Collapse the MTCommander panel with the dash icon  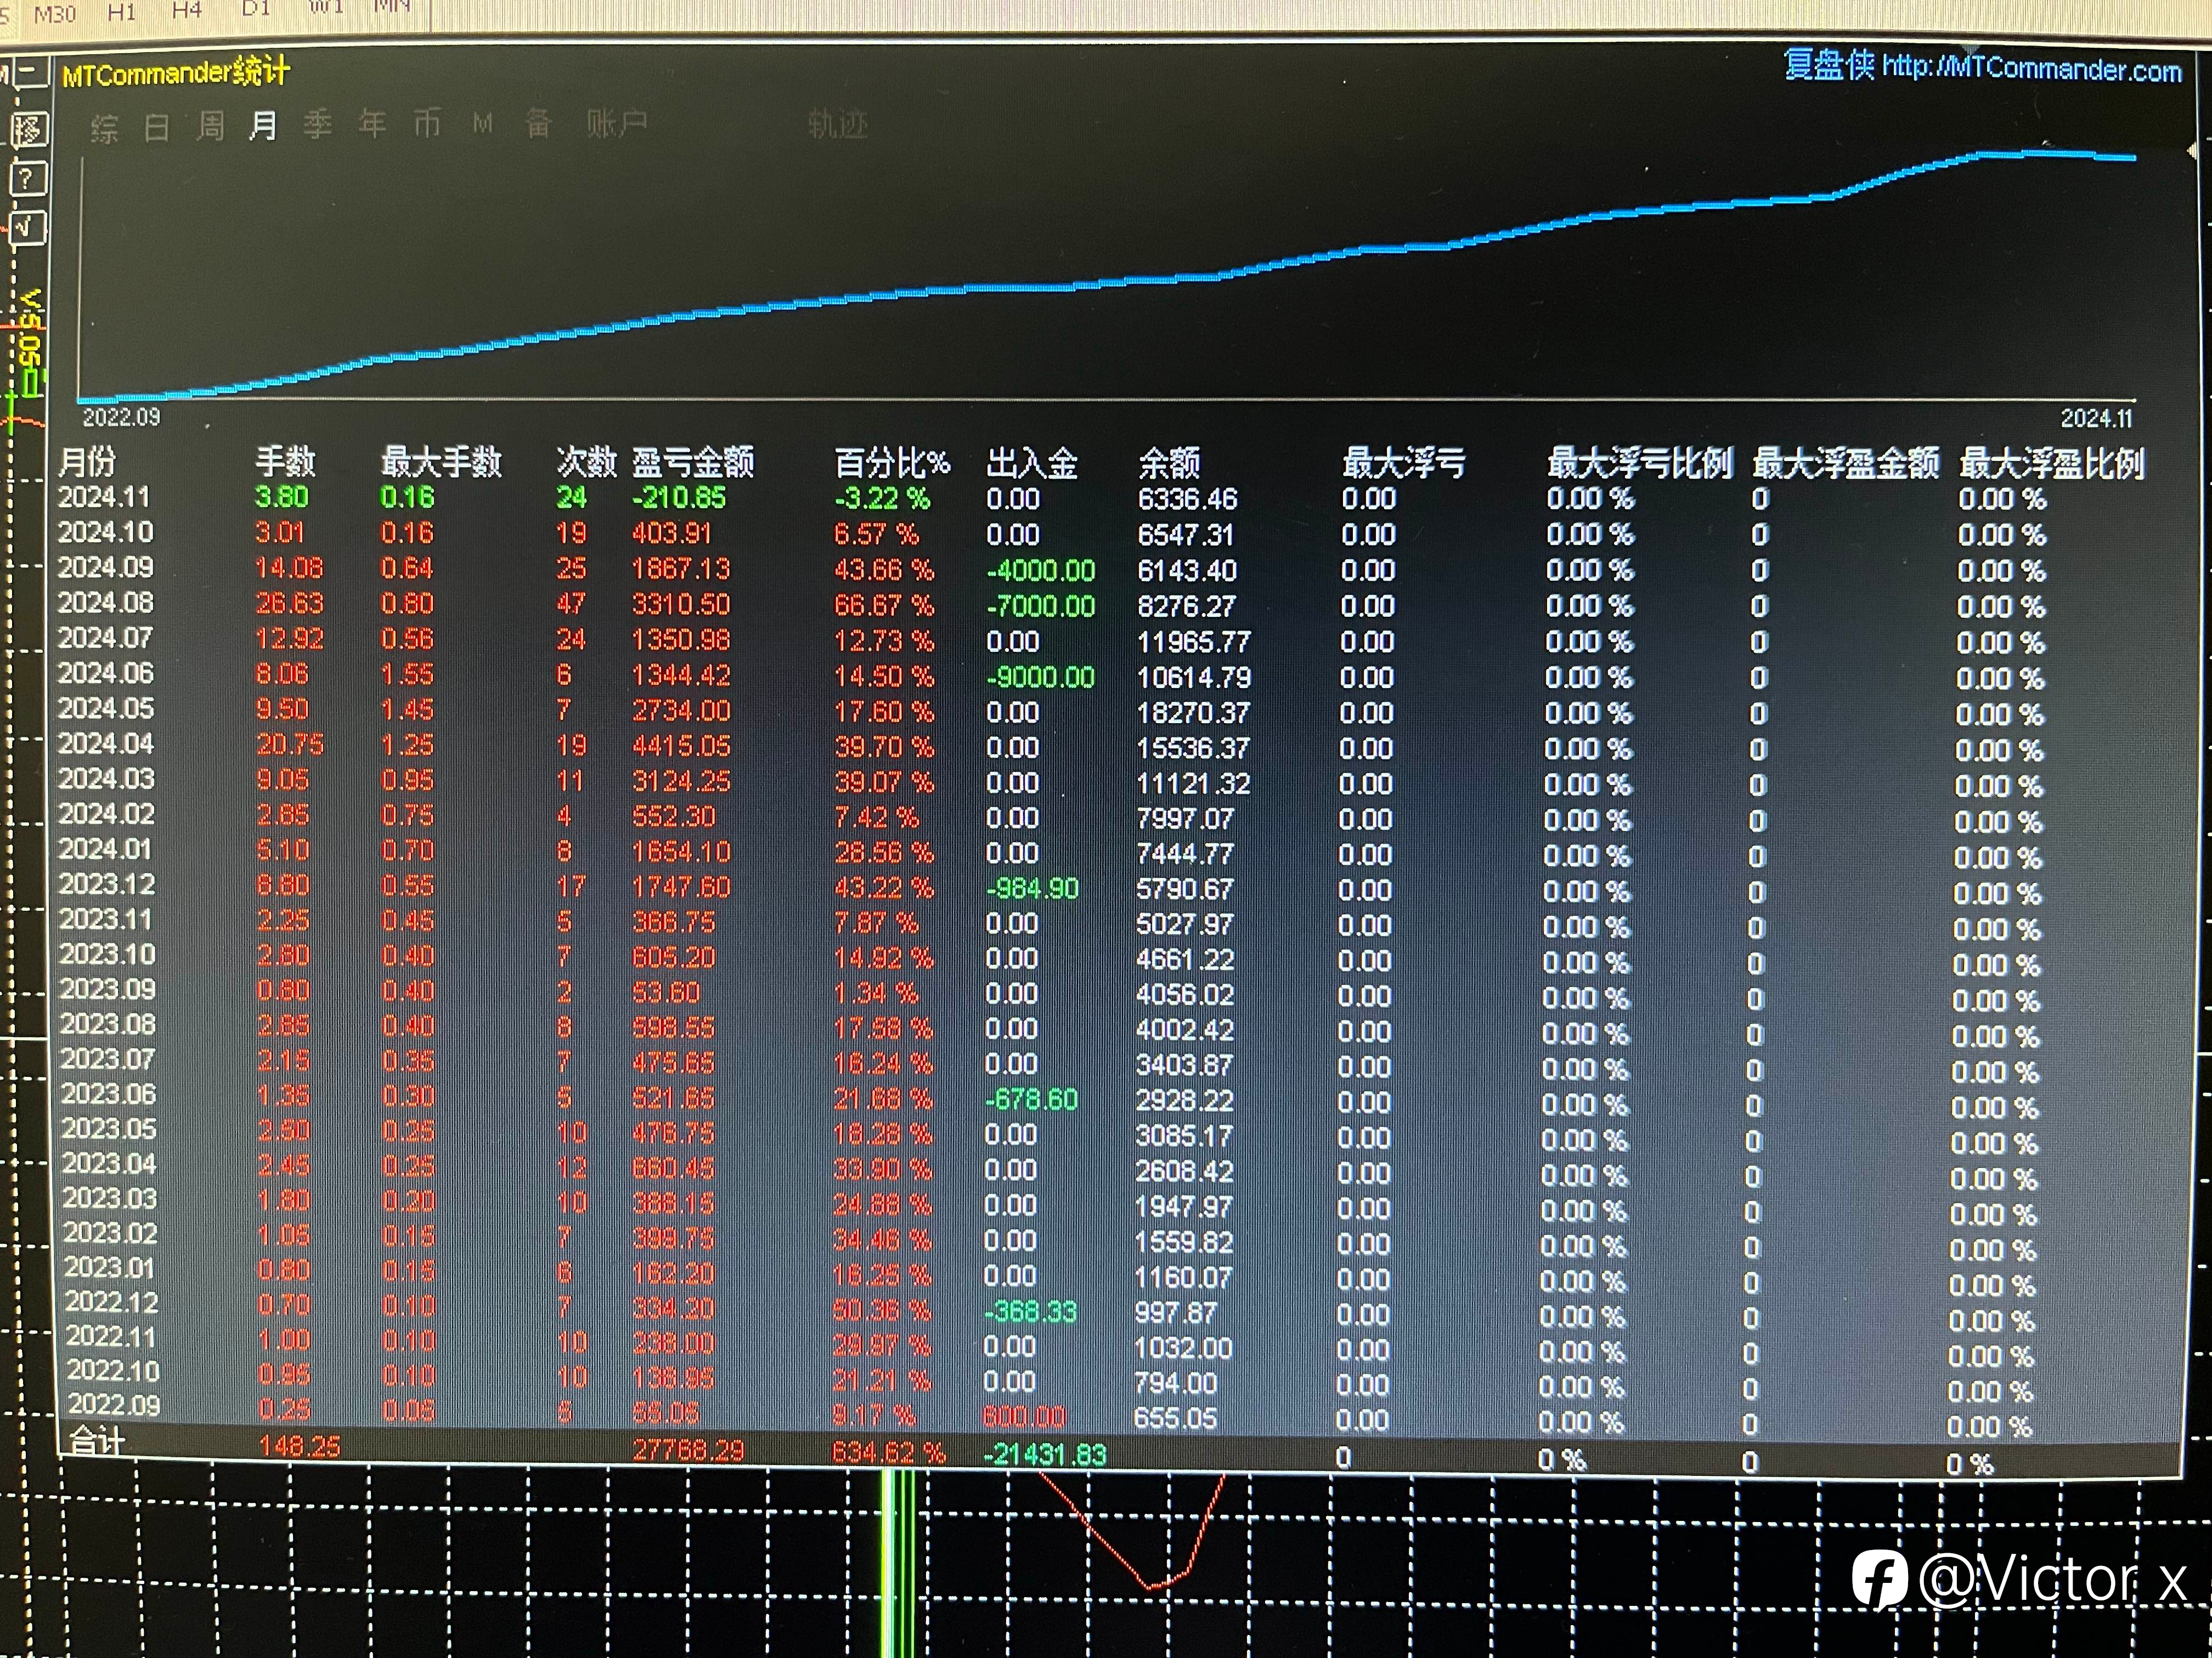coord(31,72)
